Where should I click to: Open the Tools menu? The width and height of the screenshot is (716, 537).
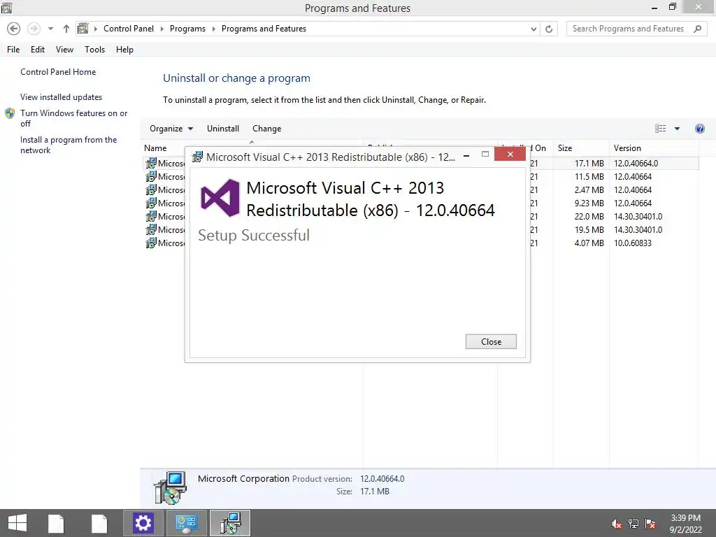click(x=94, y=50)
